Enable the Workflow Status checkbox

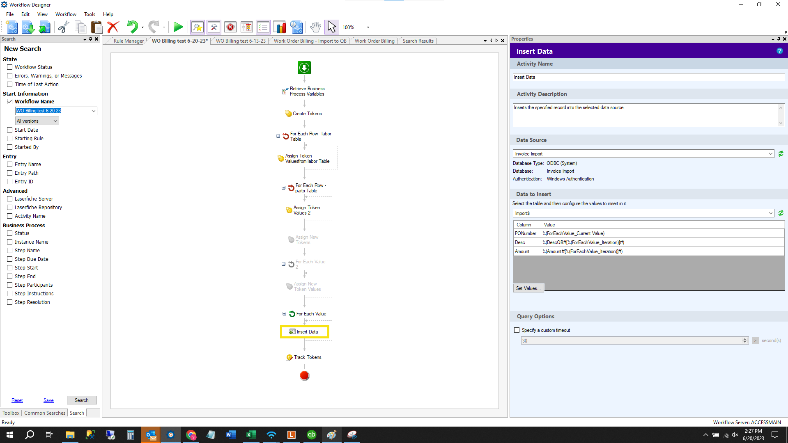click(10, 67)
